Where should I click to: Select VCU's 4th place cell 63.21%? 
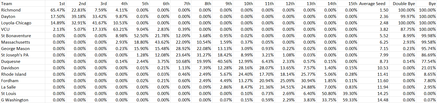point(118,29)
